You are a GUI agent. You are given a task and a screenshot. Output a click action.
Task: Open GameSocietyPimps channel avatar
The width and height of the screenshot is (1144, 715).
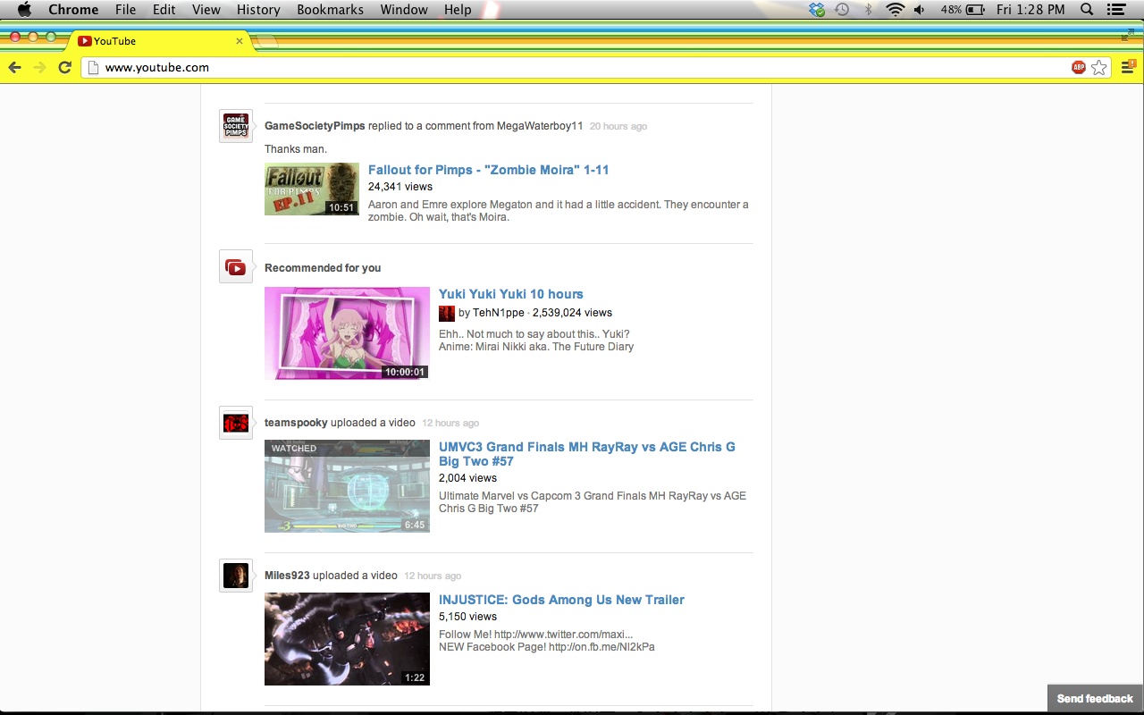(236, 126)
